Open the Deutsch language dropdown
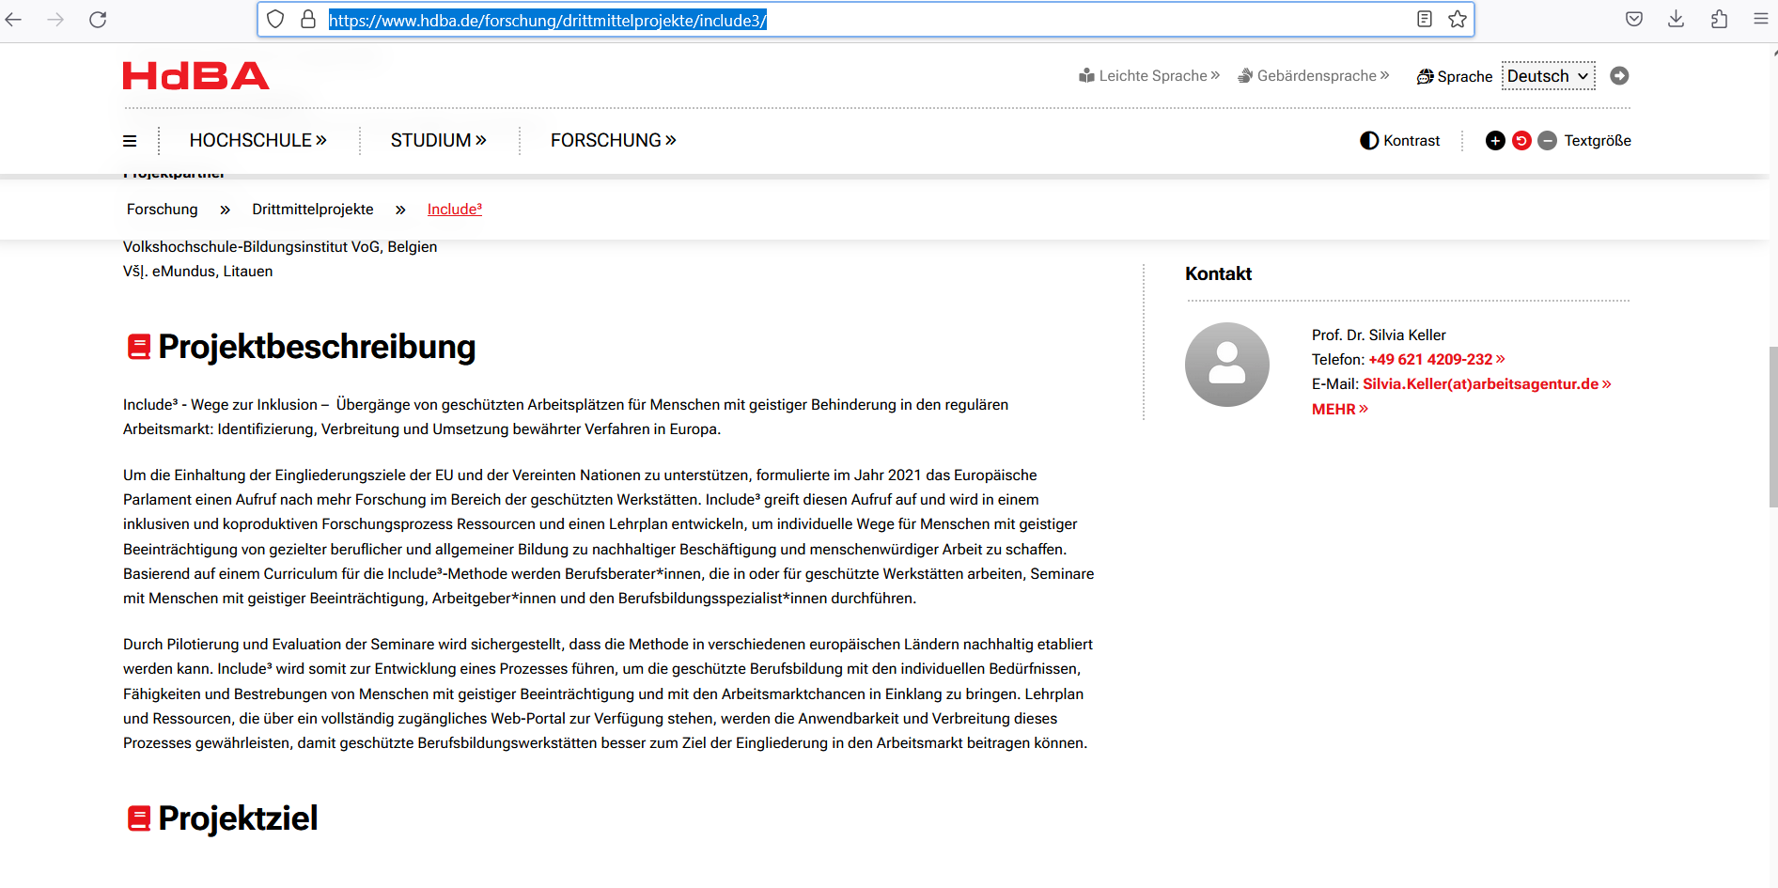 pos(1548,76)
